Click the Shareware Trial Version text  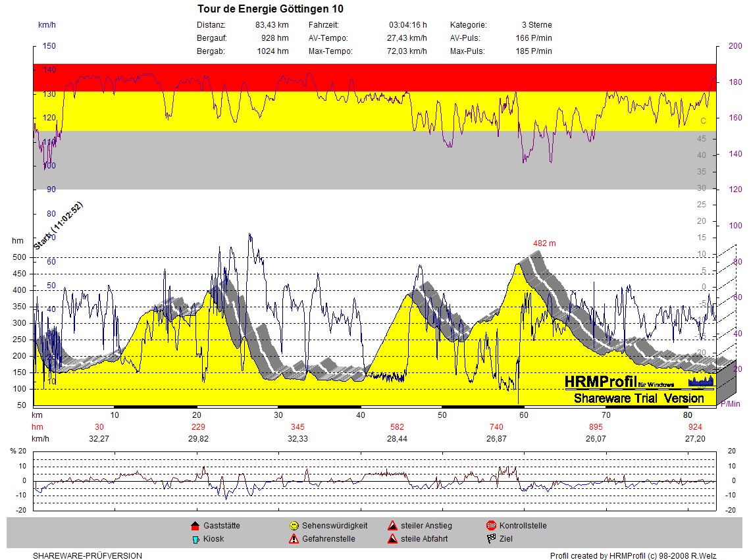tap(638, 398)
